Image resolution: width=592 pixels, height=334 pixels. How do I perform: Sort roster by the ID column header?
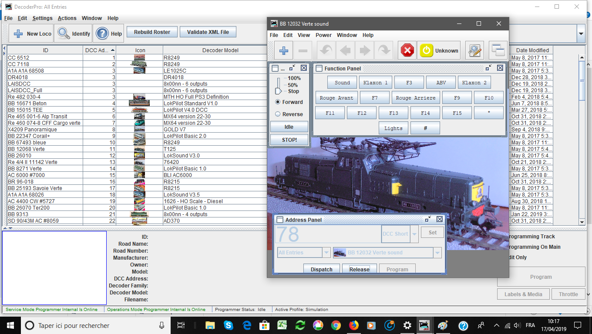tap(46, 50)
